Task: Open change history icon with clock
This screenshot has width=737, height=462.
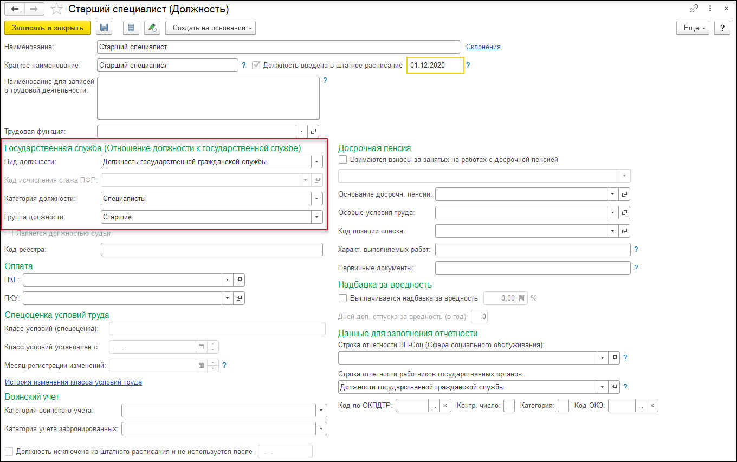Action: (x=153, y=28)
